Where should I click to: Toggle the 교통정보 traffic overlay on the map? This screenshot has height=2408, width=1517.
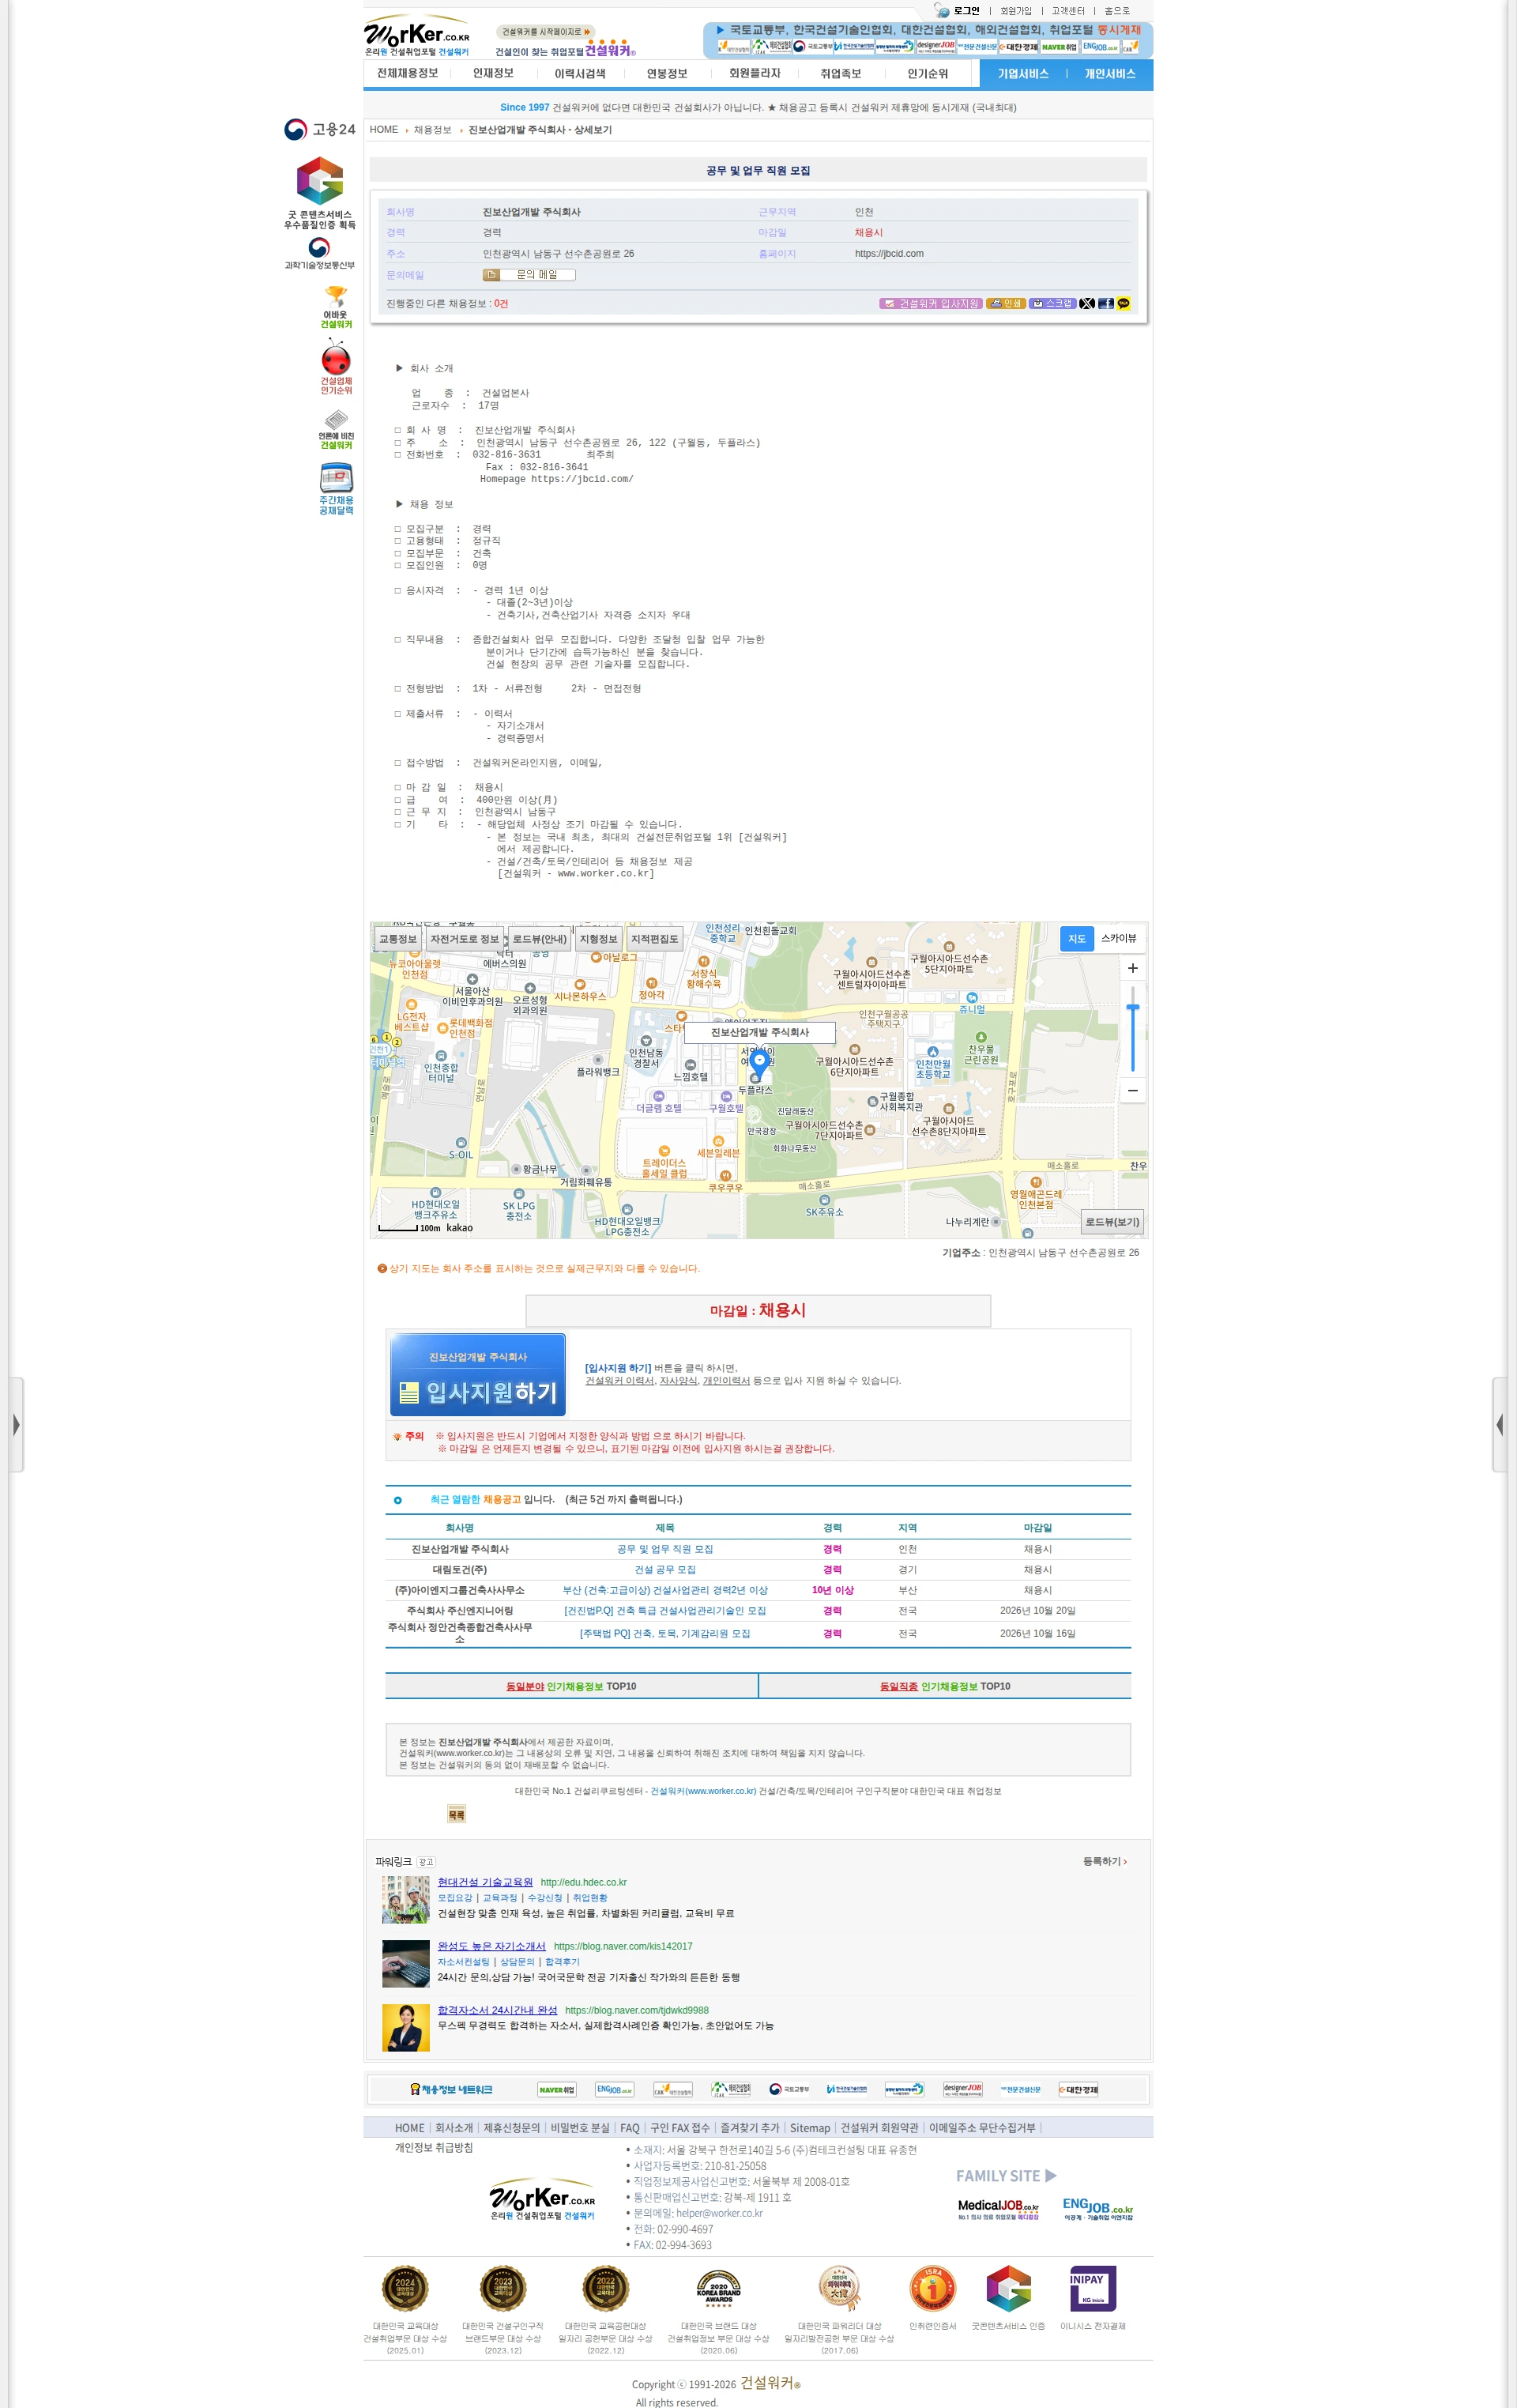397,939
